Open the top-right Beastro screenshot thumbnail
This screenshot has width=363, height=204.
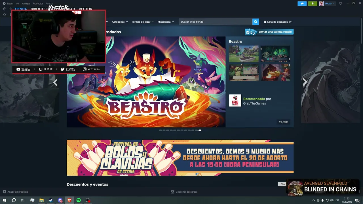(275, 54)
